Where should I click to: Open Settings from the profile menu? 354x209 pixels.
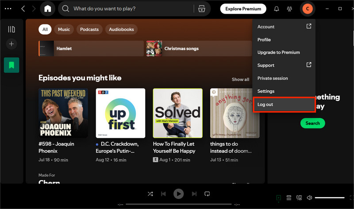pos(284,91)
